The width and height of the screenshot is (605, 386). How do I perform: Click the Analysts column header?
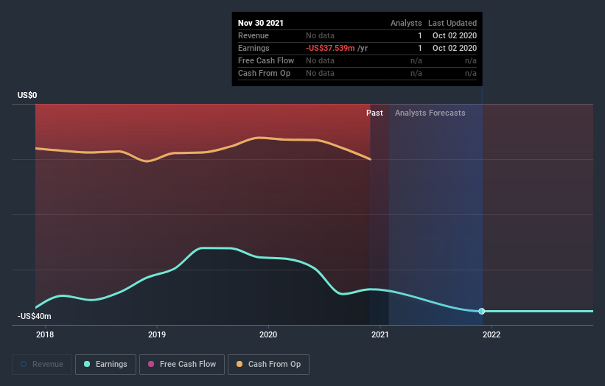(406, 23)
